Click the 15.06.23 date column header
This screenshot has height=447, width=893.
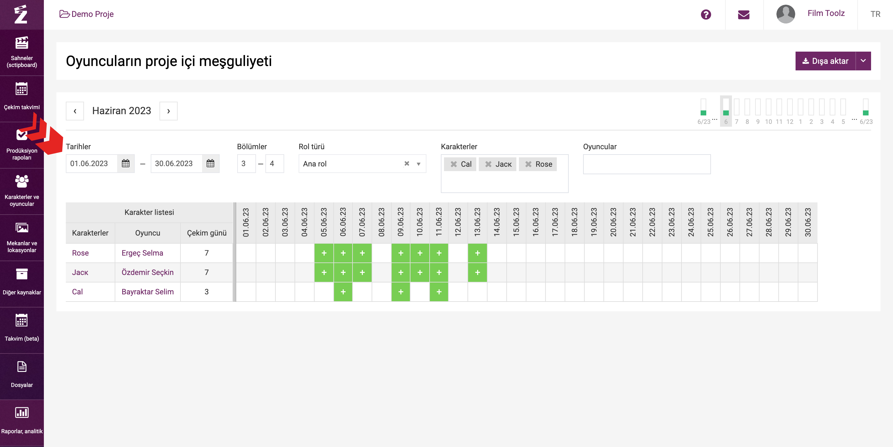[x=516, y=222]
